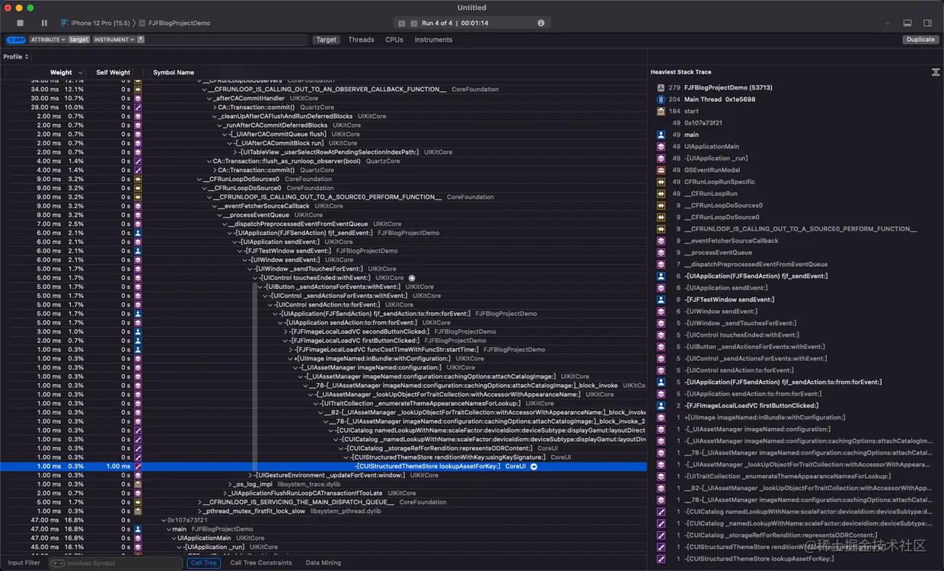Screen dimensions: 944x571
Task: Open the ATTRIBUTE filter dropdown
Action: click(47, 40)
